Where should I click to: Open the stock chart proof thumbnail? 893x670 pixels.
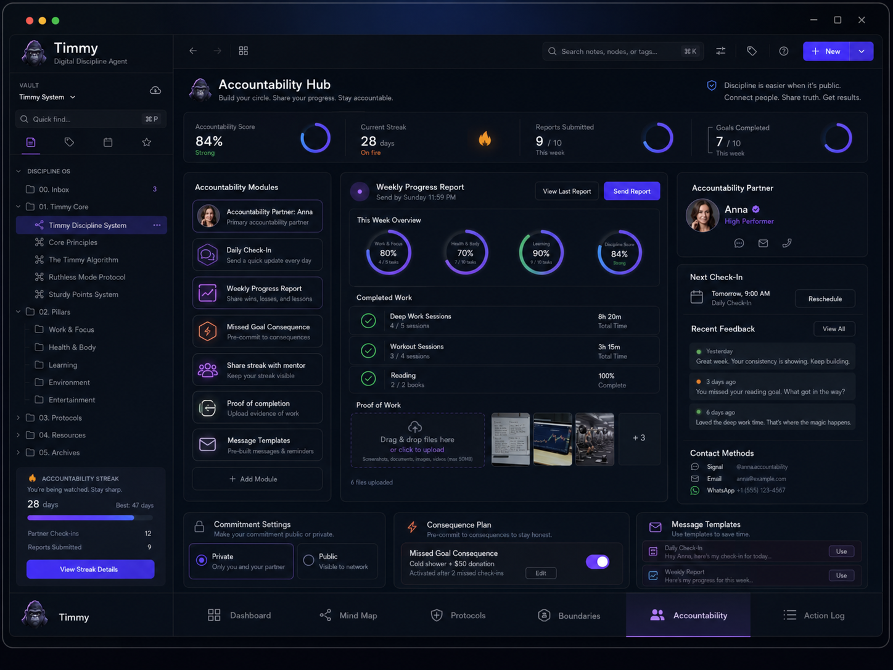(x=553, y=439)
